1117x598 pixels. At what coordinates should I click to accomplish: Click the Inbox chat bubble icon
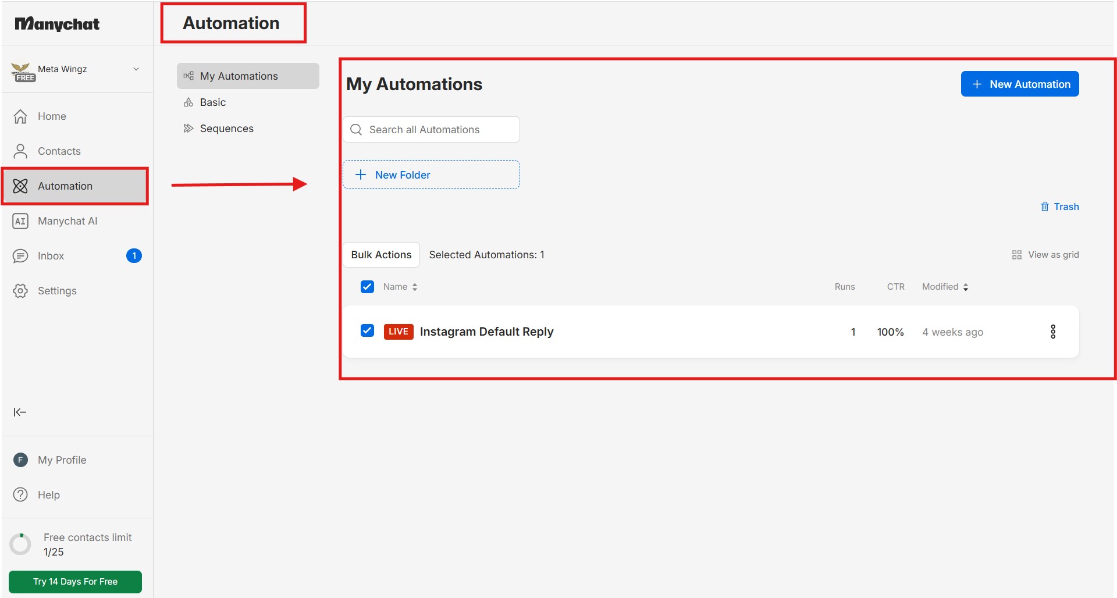(x=20, y=256)
